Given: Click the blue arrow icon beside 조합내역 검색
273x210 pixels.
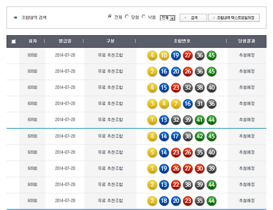Looking at the screenshot, I should click(x=15, y=17).
